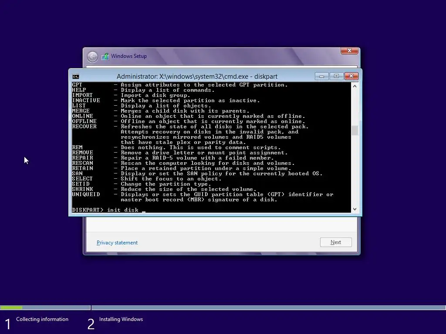The width and height of the screenshot is (446, 334).
Task: Close the cmd.exe diskpart window
Action: pos(351,76)
